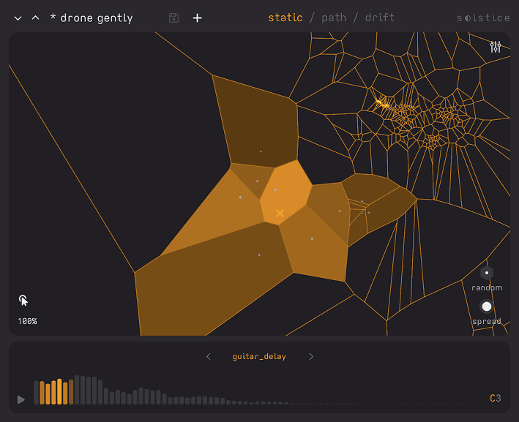Select the static mode tab

pos(285,18)
